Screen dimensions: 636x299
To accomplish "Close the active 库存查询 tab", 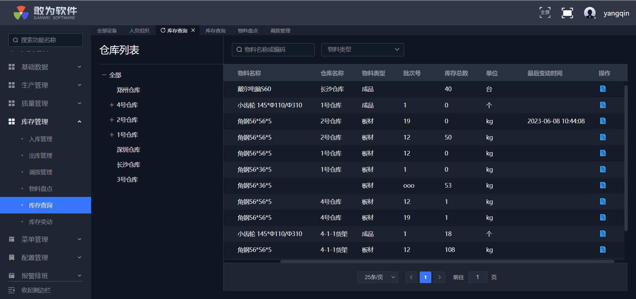I will pos(193,30).
